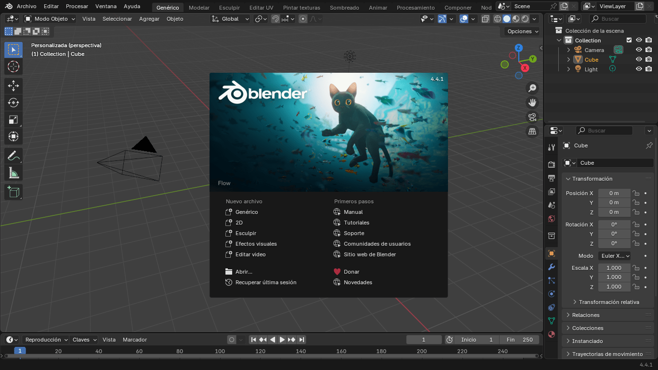658x370 pixels.
Task: Click the Fin frame field
Action: click(519, 340)
